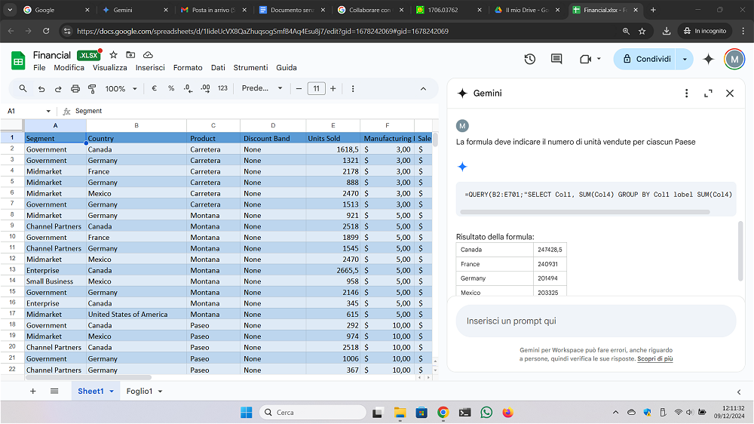Click the Gemini prompt input field
754x424 pixels.
coord(596,321)
